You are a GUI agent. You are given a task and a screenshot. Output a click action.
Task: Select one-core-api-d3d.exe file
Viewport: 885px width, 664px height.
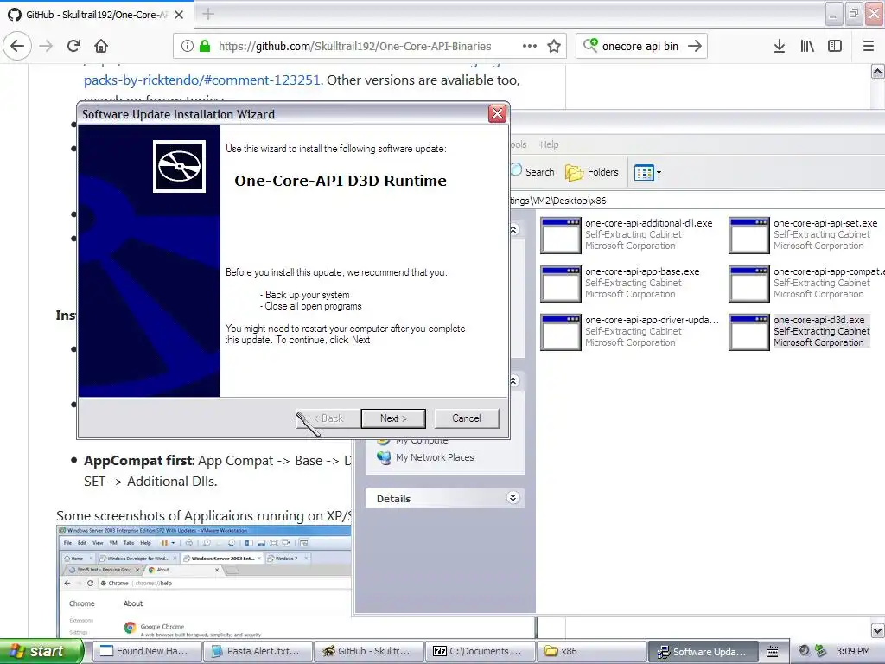(799, 331)
